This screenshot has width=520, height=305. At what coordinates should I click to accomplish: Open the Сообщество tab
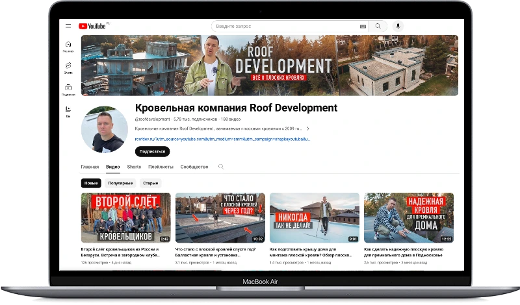pos(194,167)
